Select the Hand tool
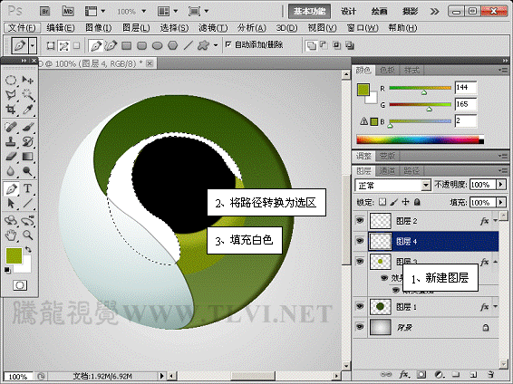 tap(11, 235)
